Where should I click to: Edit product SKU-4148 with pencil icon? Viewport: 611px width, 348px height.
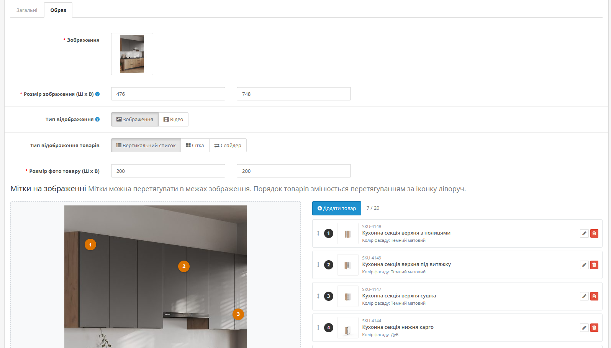pyautogui.click(x=584, y=233)
